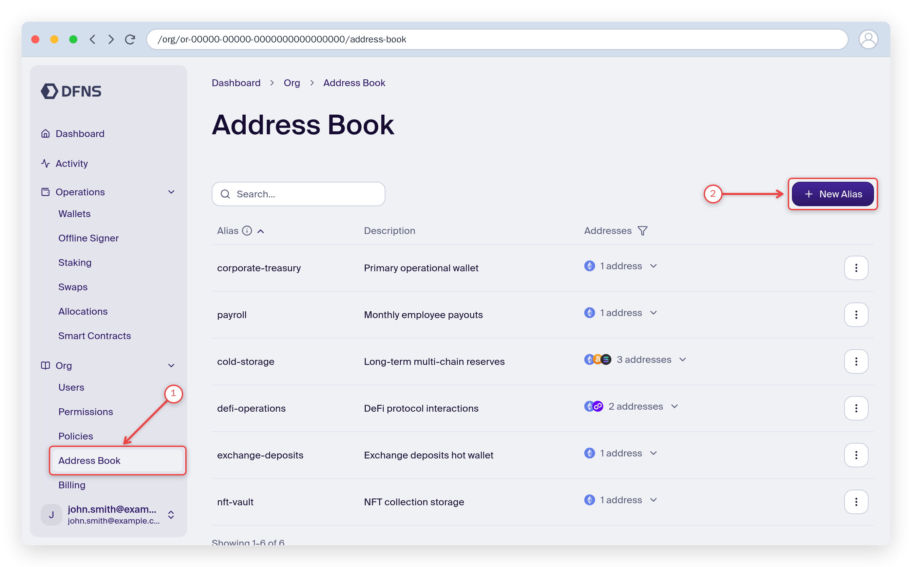Viewport: 912px width, 567px height.
Task: Open actions menu for corporate-treasury row
Action: point(856,268)
